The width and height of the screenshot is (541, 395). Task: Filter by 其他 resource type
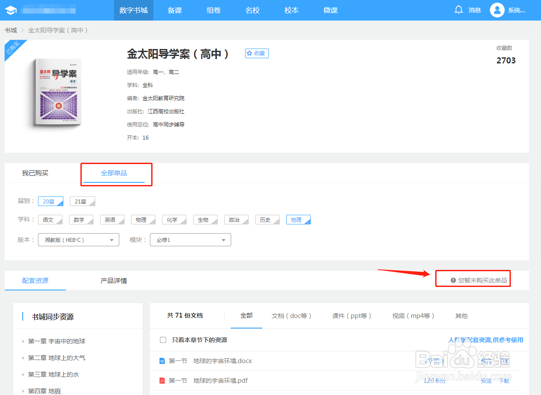coord(461,315)
